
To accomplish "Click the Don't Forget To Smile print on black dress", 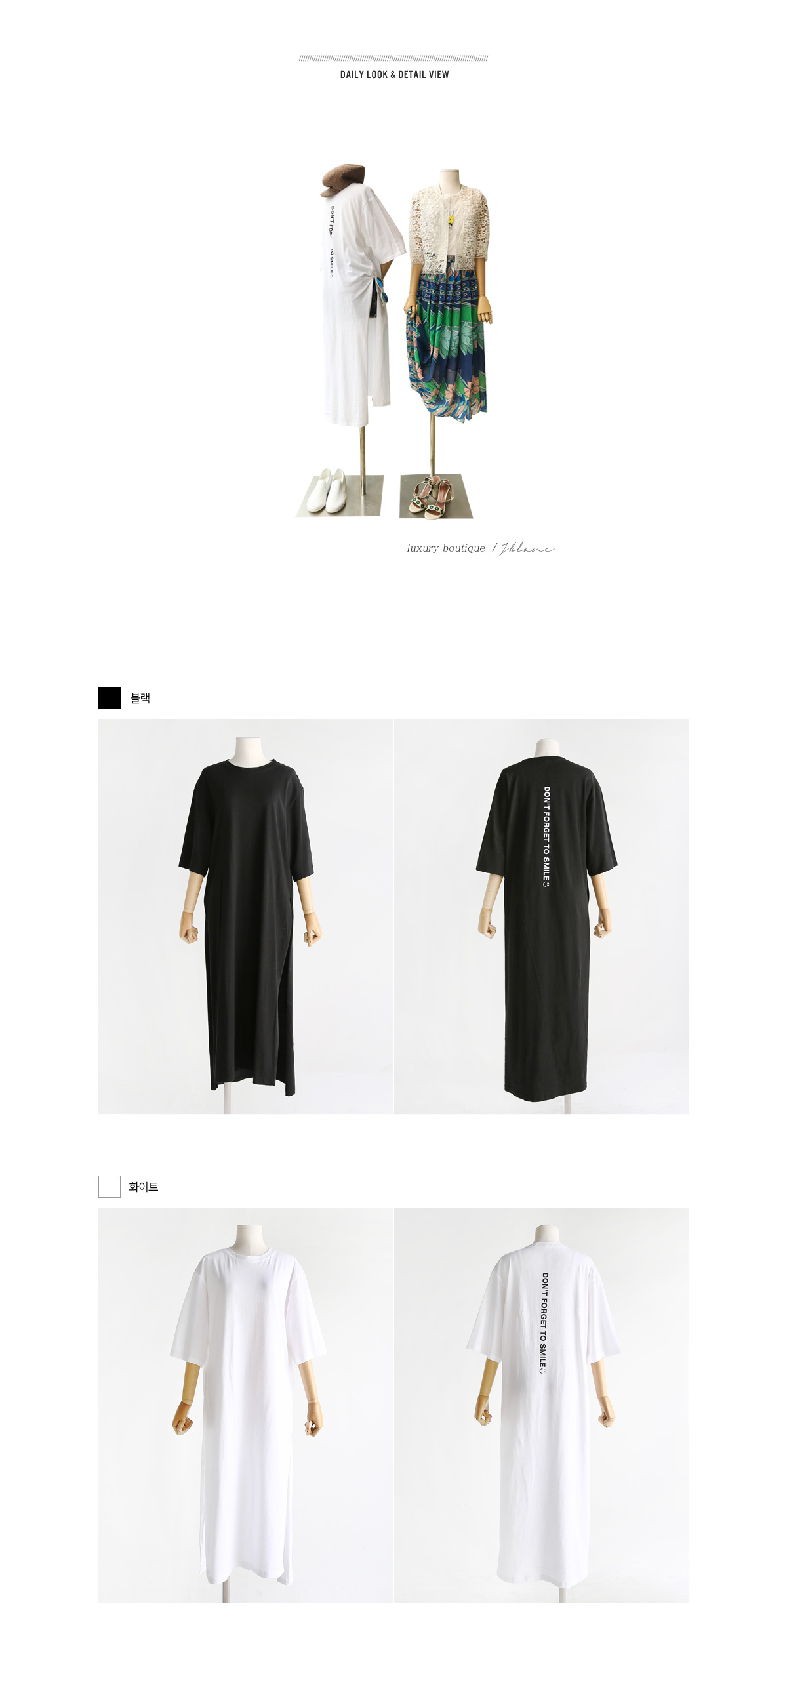I will 546,837.
